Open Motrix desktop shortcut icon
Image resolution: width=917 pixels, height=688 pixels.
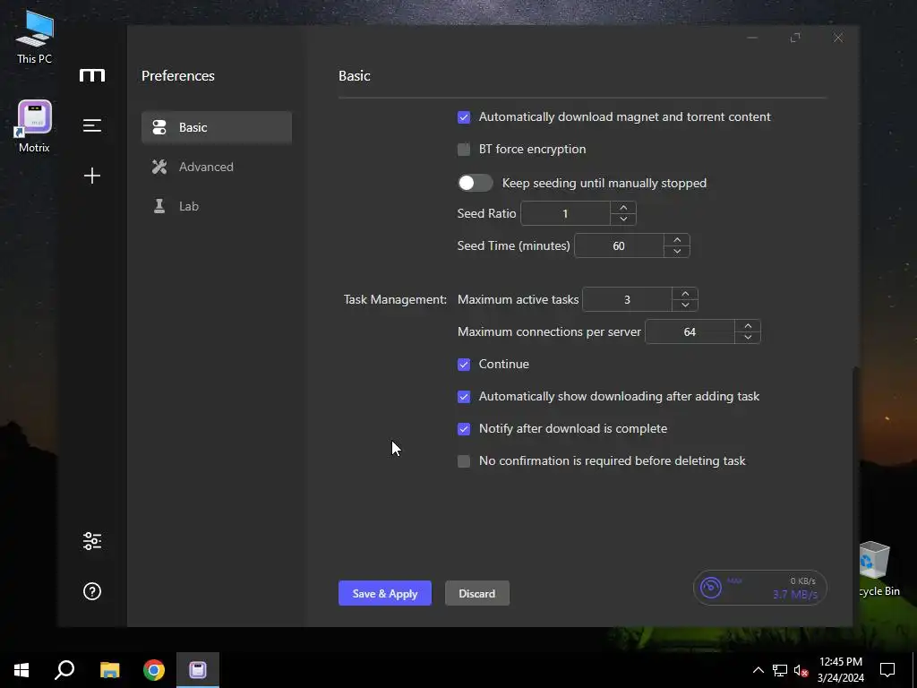click(35, 127)
